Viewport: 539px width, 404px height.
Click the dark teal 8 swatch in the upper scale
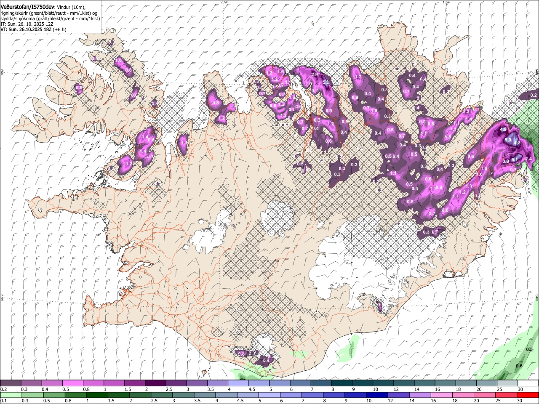pyautogui.click(x=341, y=383)
